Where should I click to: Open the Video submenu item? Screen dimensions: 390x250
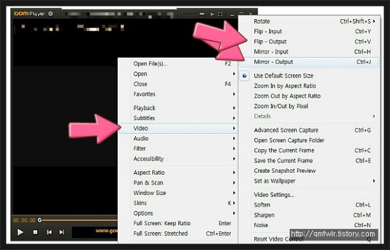(x=178, y=129)
